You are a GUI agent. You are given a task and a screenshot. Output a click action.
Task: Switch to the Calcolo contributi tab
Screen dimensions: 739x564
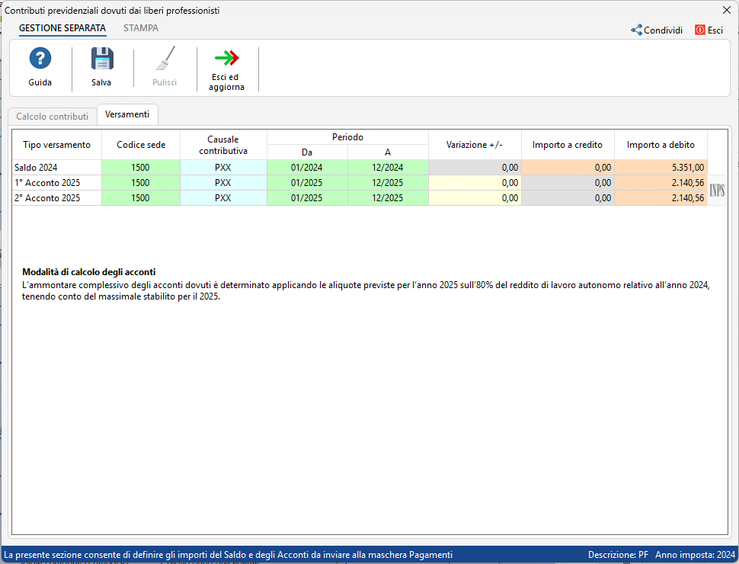coord(53,117)
